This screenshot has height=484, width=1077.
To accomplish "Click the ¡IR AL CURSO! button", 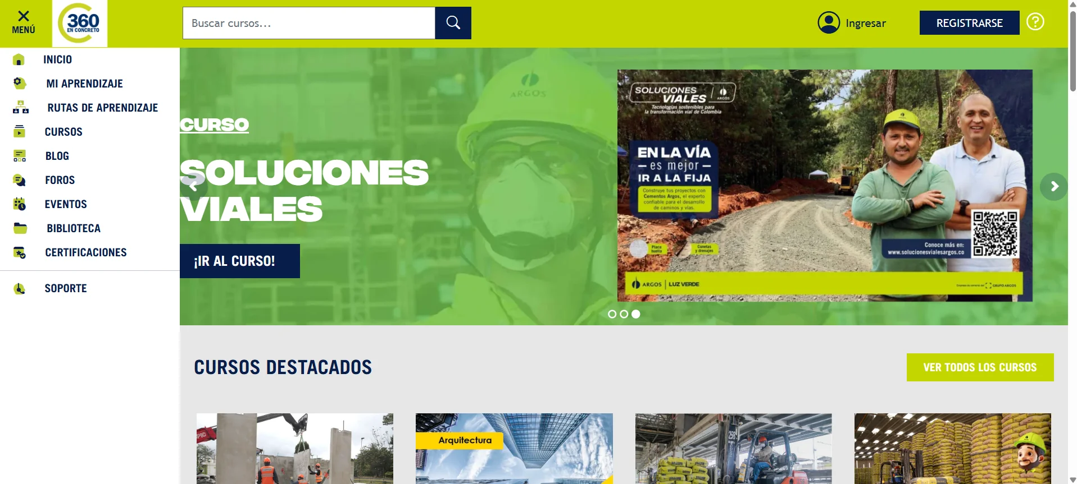I will [x=240, y=261].
